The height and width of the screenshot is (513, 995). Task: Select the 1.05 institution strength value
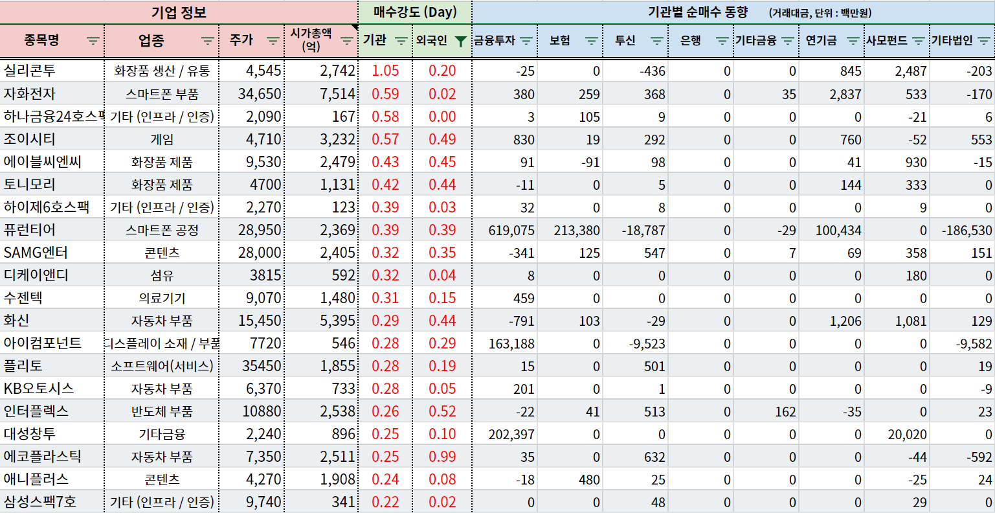(x=385, y=71)
